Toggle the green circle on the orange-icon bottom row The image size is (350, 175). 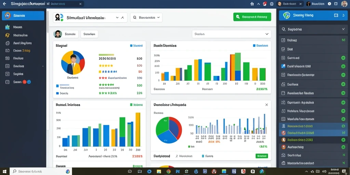[x=343, y=147]
